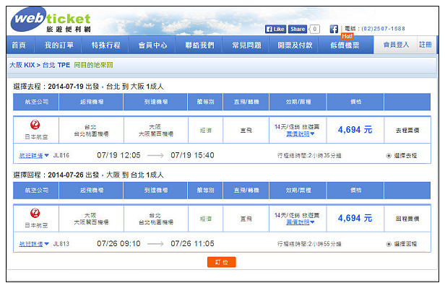
Task: Open 我的訂單 menu item
Action: click(59, 45)
